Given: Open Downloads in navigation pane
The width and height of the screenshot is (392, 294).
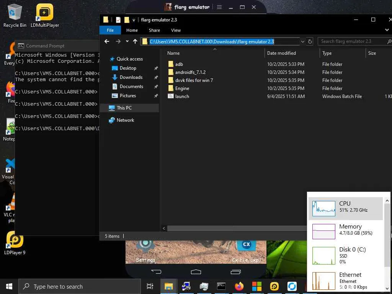Looking at the screenshot, I should tap(131, 77).
